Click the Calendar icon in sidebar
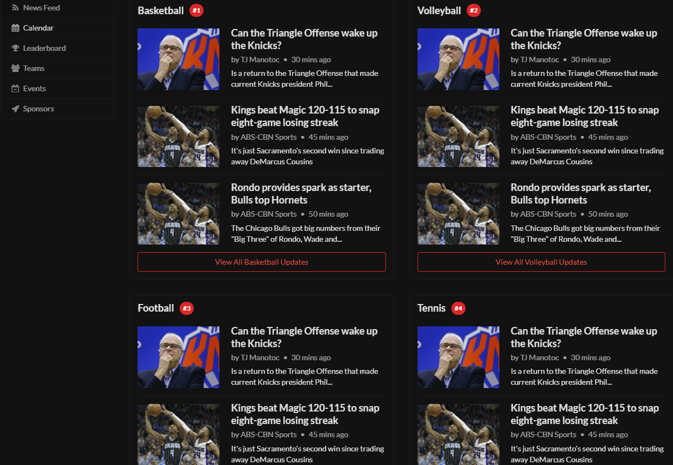 click(15, 28)
